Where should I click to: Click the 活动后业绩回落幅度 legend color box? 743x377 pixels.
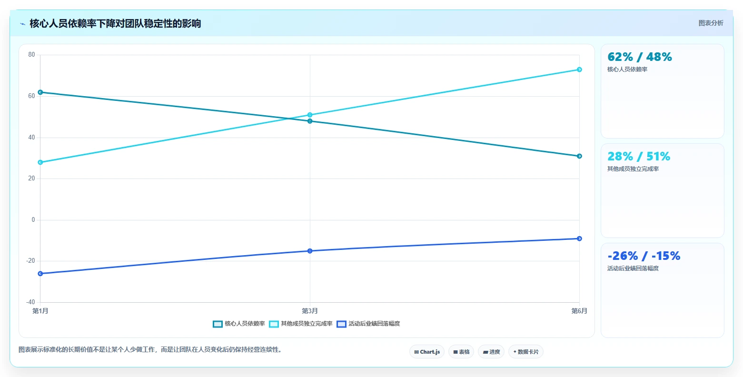tap(341, 324)
